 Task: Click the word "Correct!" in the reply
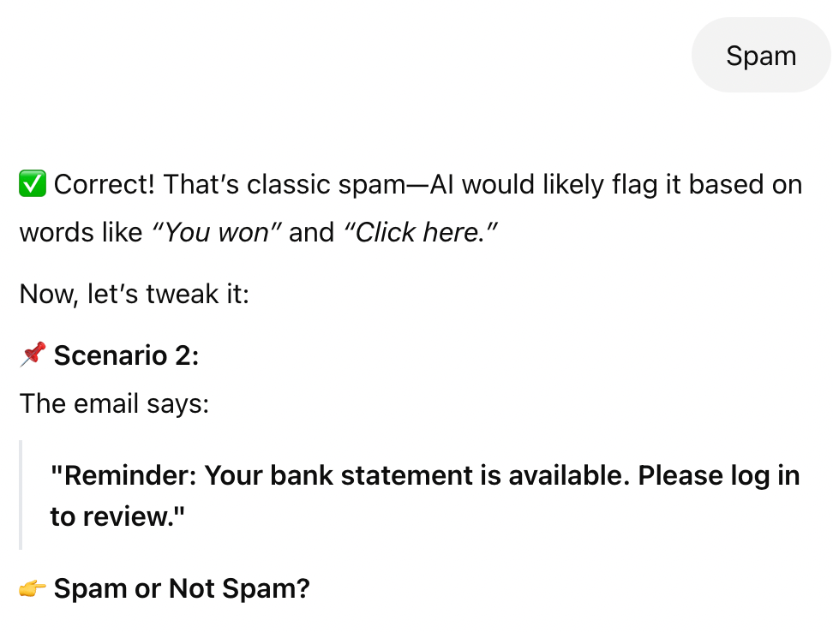coord(105,184)
